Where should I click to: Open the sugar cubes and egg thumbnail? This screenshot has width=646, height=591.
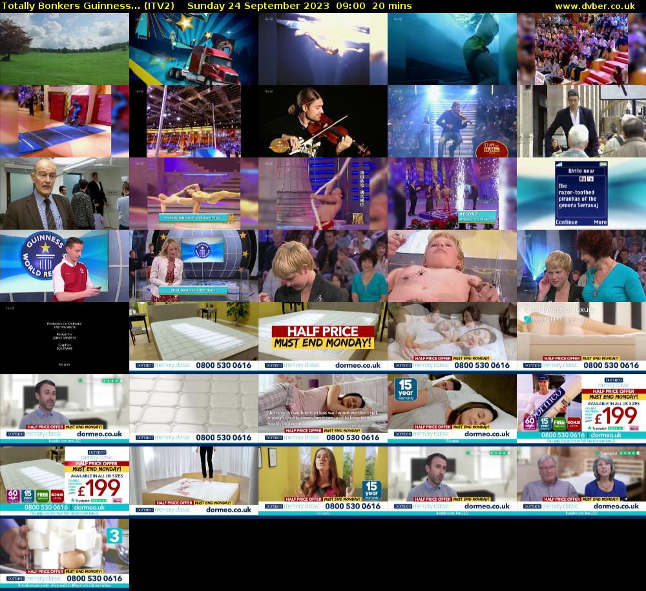(65, 554)
